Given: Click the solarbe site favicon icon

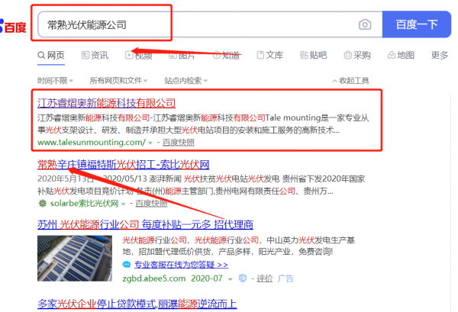Looking at the screenshot, I should point(43,203).
